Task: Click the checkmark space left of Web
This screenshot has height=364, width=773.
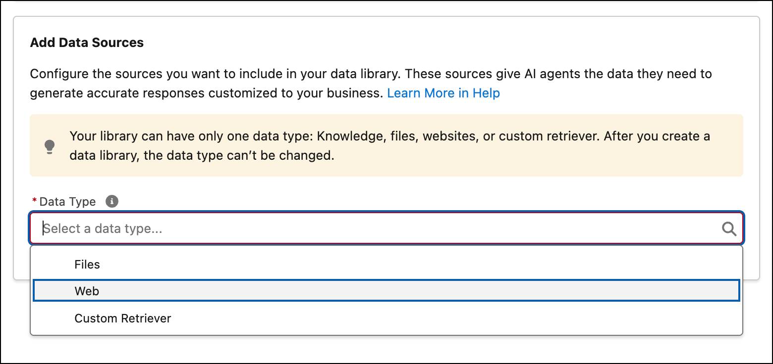Action: click(54, 291)
